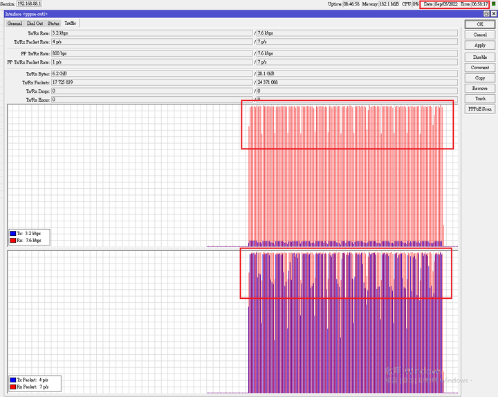The image size is (498, 397).
Task: Click the Date value Sep/05/2022
Action: [446, 4]
